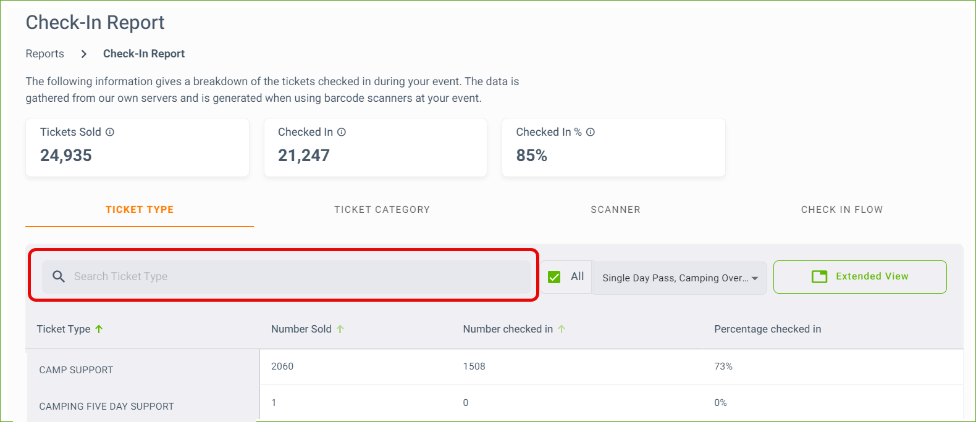The image size is (976, 422).
Task: Click the search magnifier icon
Action: (59, 276)
